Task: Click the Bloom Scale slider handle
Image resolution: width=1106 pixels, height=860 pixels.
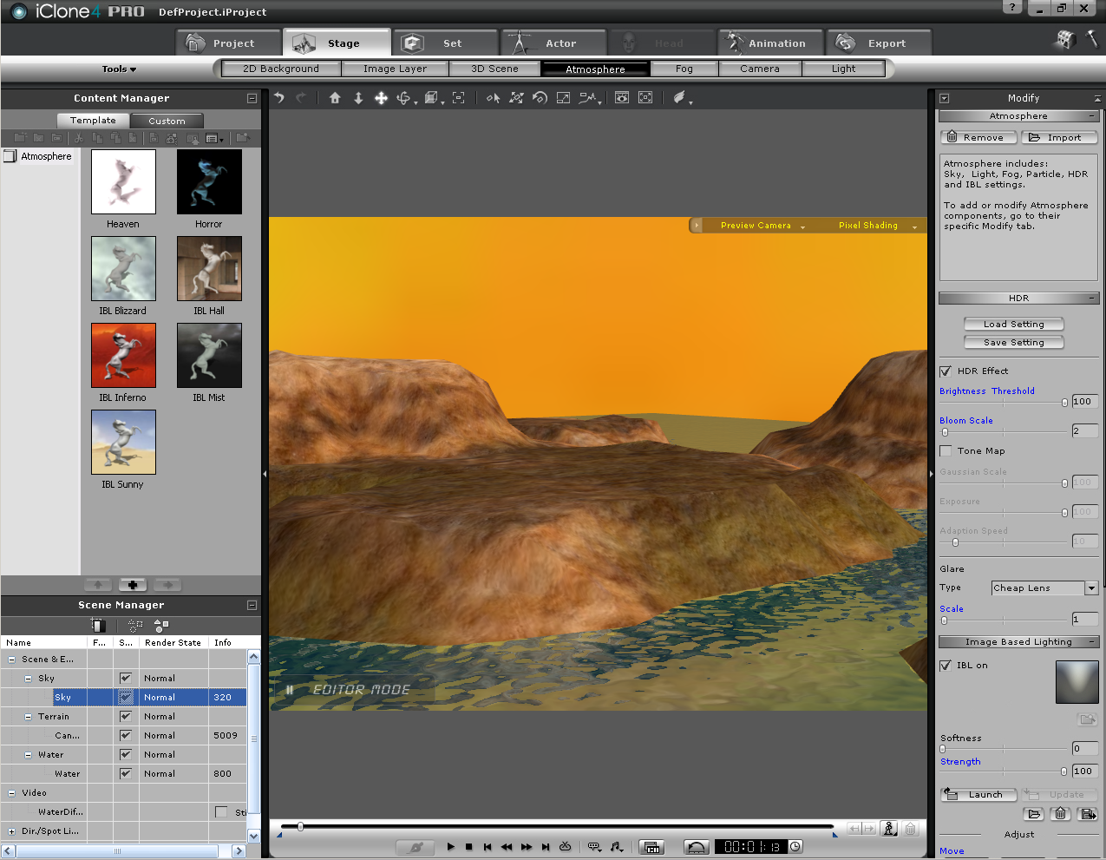Action: pos(945,432)
